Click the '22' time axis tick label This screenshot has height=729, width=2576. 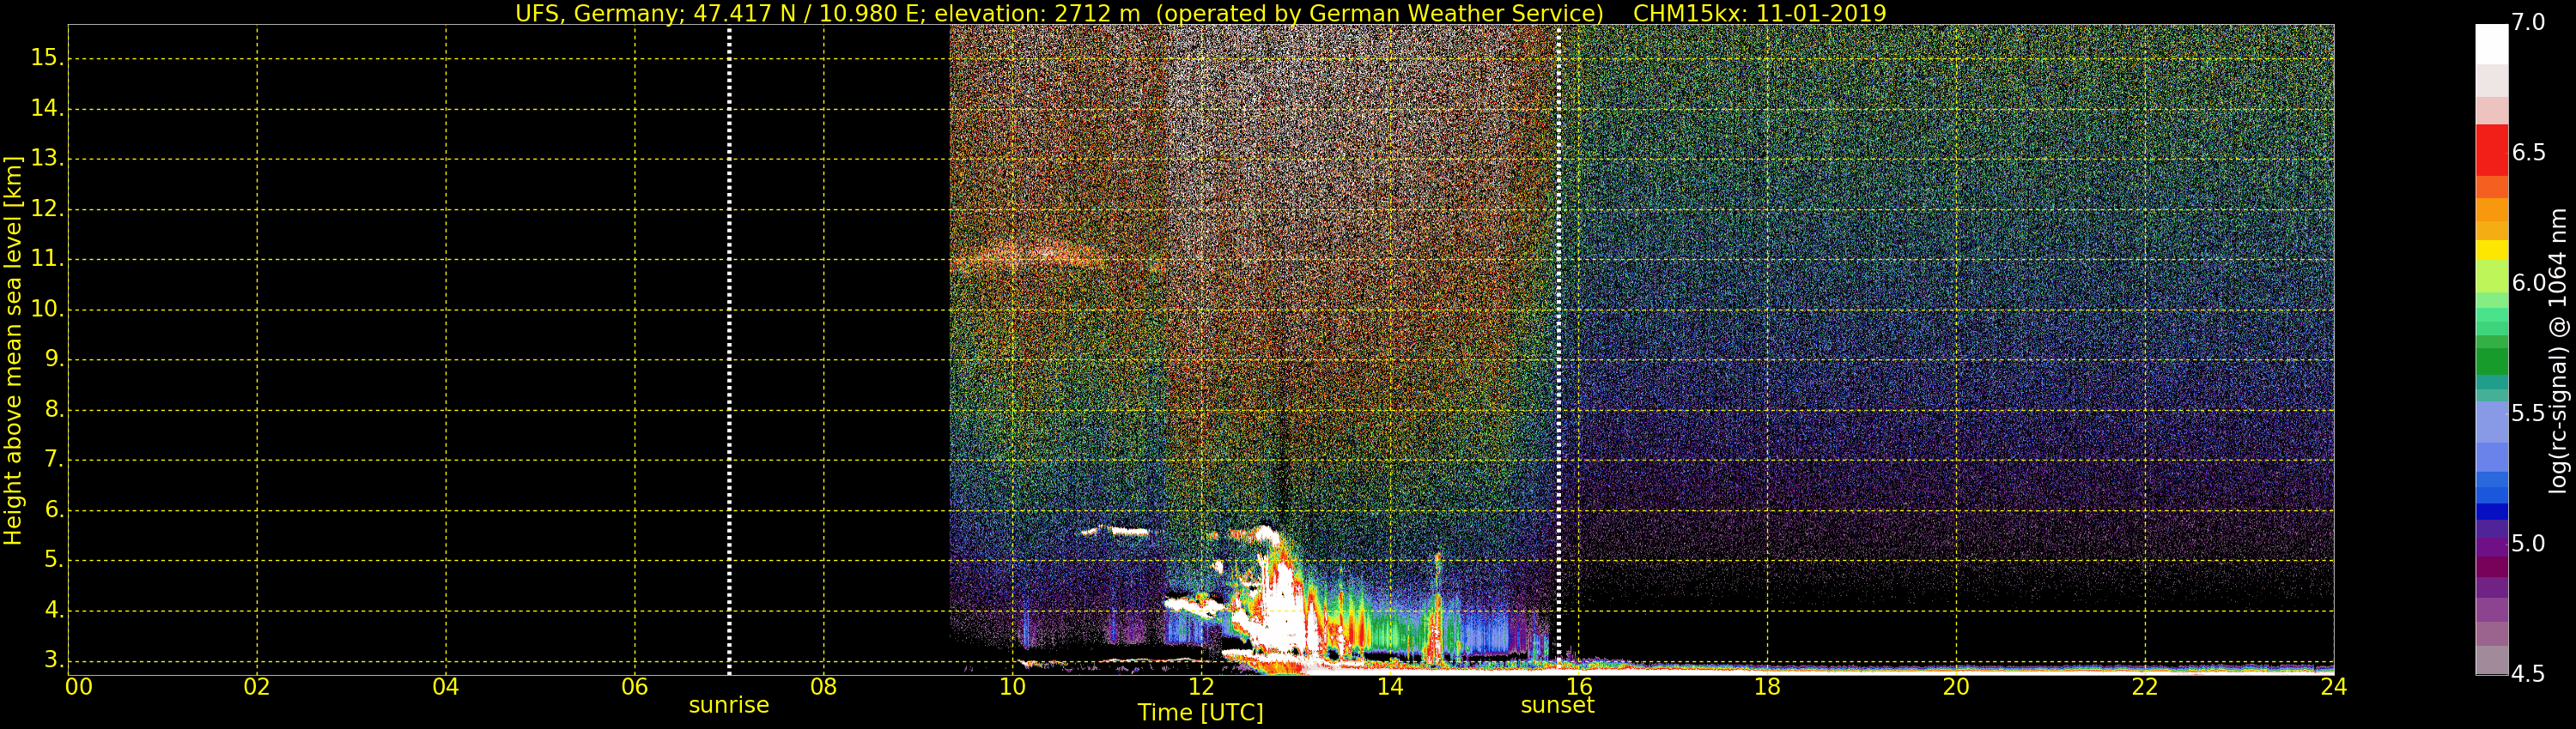[x=2145, y=687]
